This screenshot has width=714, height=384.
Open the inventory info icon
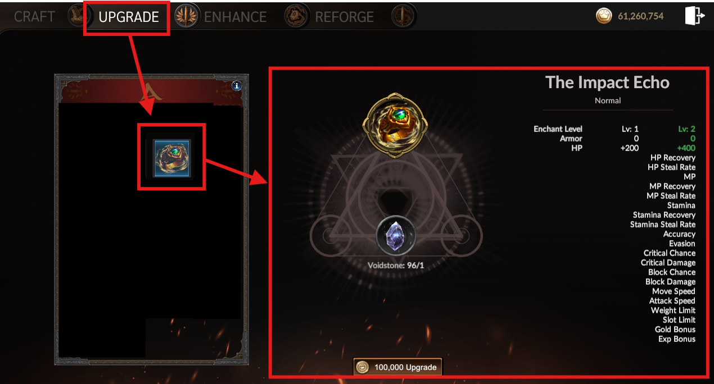point(237,86)
